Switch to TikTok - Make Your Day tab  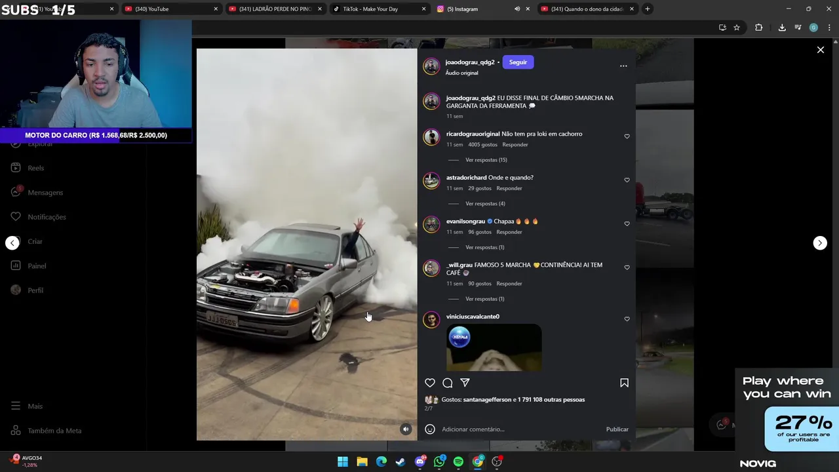coord(378,9)
